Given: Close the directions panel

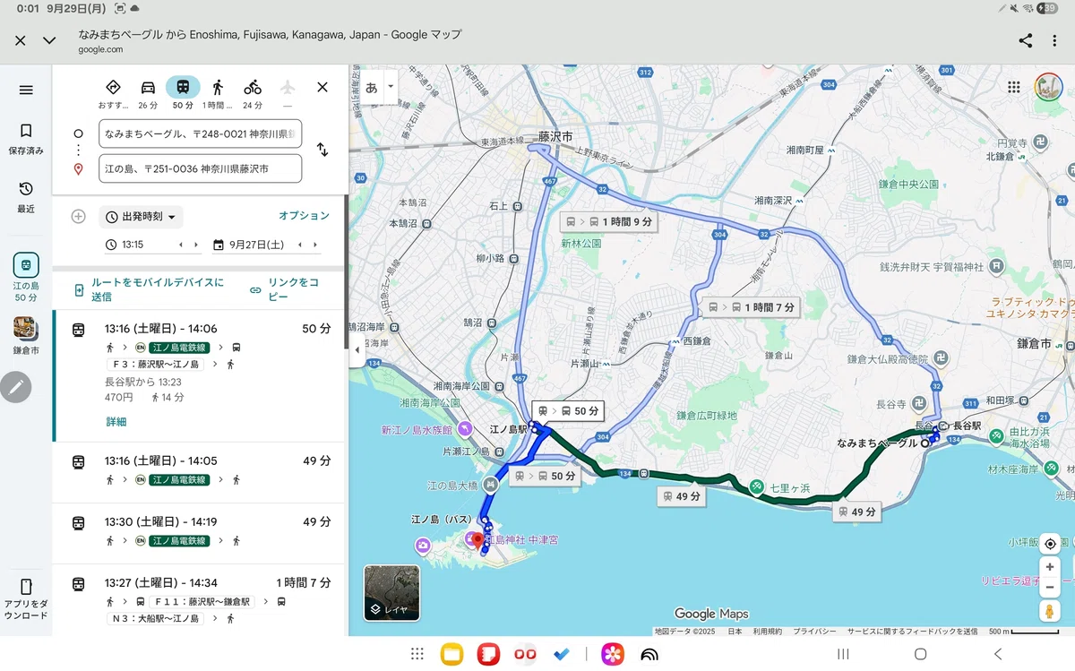Looking at the screenshot, I should click(x=322, y=87).
